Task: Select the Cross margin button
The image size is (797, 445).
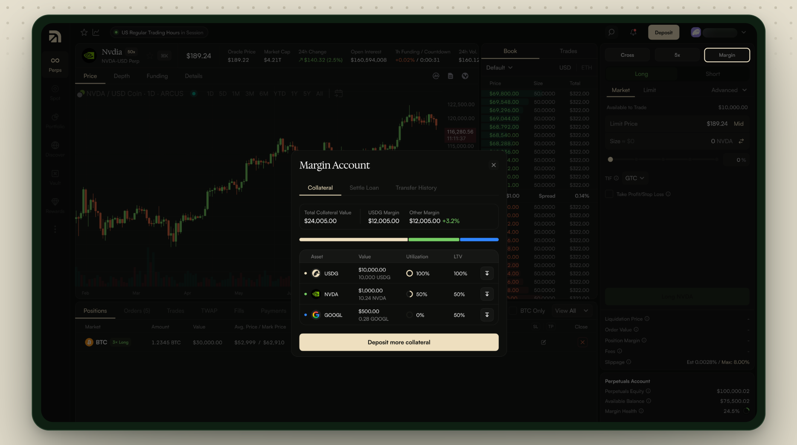Action: tap(627, 55)
